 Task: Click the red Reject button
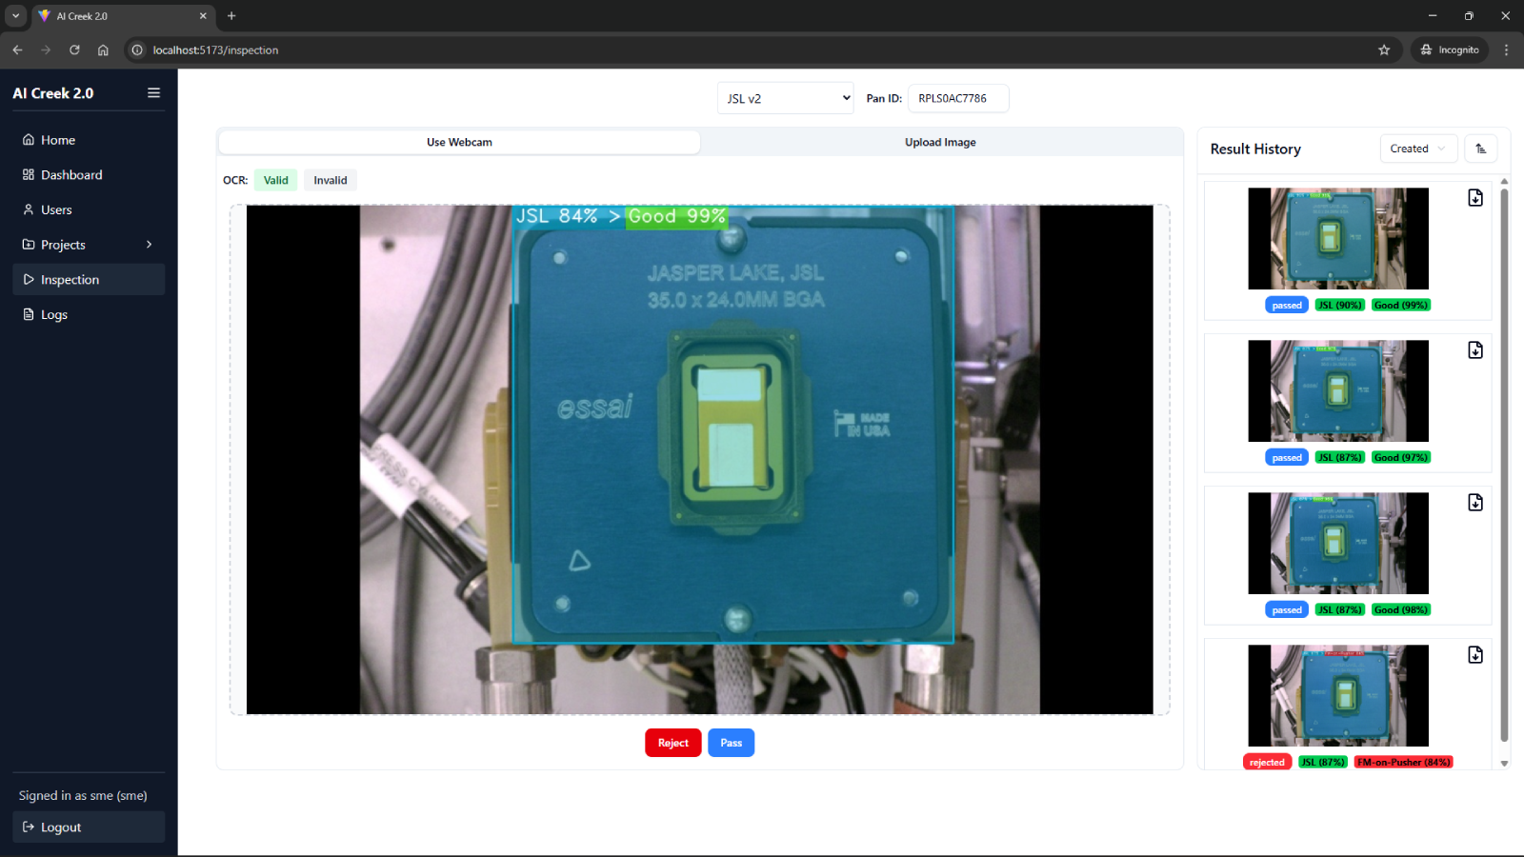point(673,743)
